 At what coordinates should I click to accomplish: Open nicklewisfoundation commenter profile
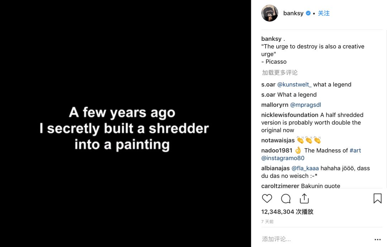pyautogui.click(x=290, y=115)
